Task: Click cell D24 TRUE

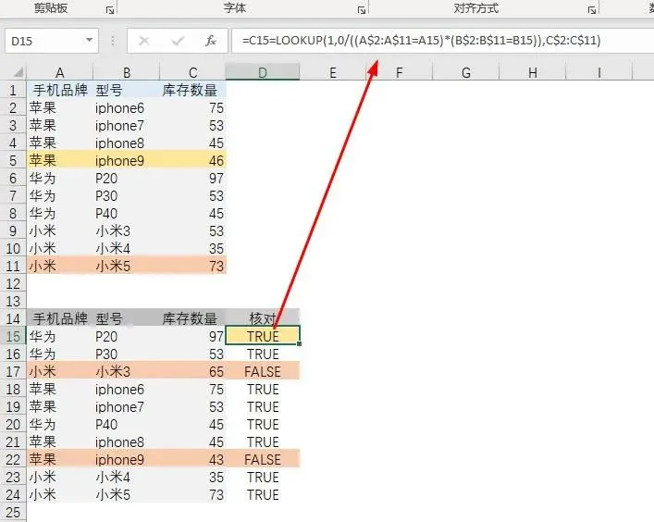Action: tap(263, 494)
